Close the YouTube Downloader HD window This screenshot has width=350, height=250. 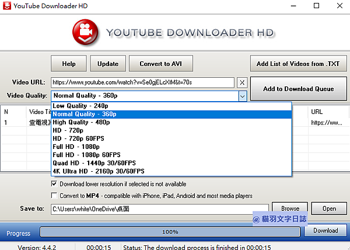[339, 6]
